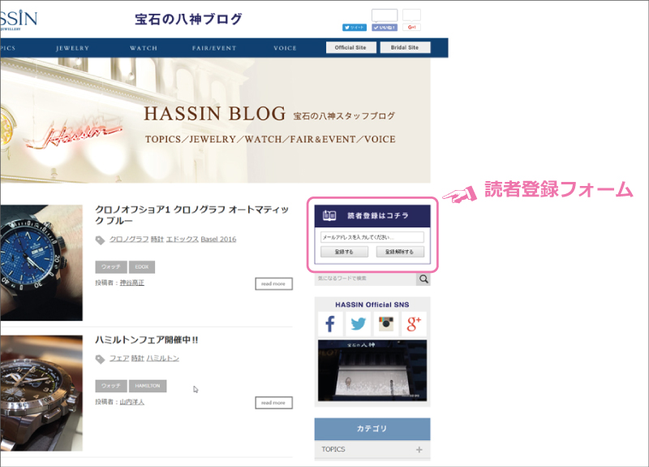Click the 宝石の八神ブログ page title

click(188, 19)
